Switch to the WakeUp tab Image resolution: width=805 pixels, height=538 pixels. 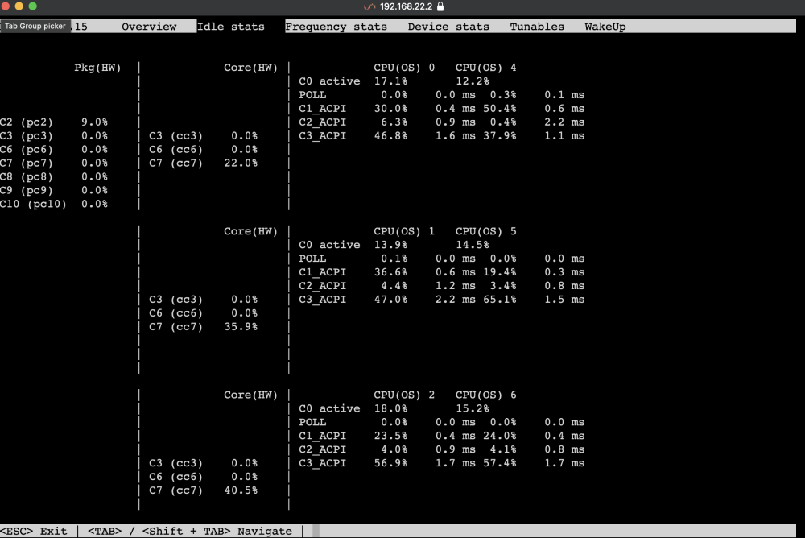[605, 27]
